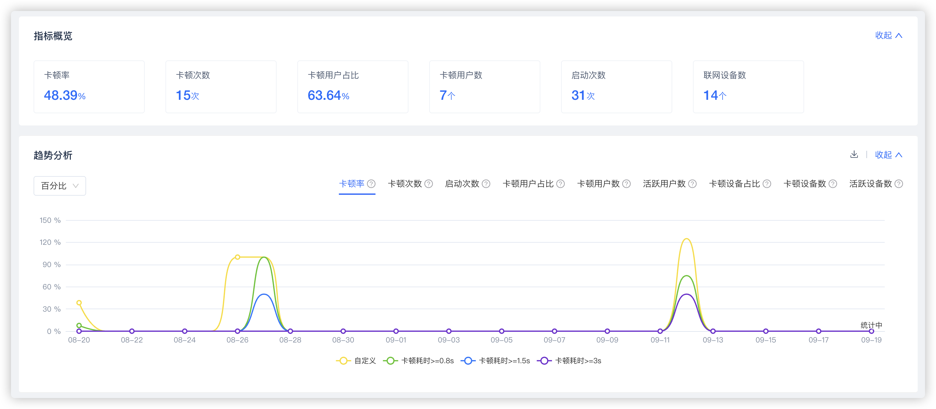Click the help icon next to 活跃设备数
The width and height of the screenshot is (936, 409).
(898, 184)
